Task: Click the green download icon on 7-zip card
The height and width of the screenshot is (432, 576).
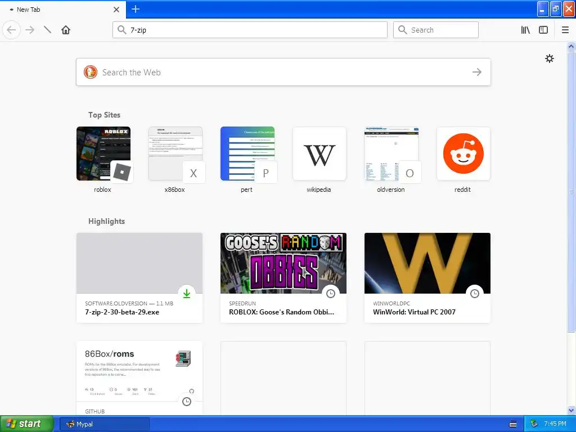Action: 187,294
